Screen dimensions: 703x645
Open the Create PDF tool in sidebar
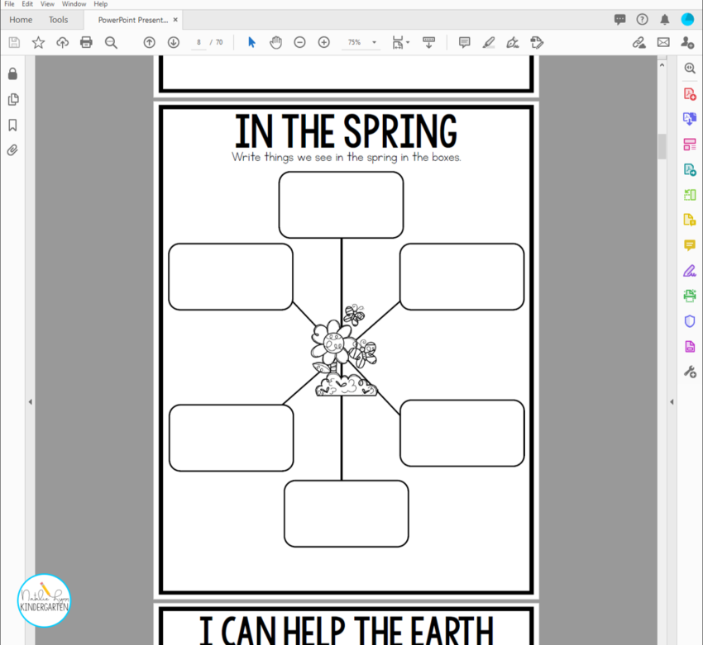click(690, 93)
